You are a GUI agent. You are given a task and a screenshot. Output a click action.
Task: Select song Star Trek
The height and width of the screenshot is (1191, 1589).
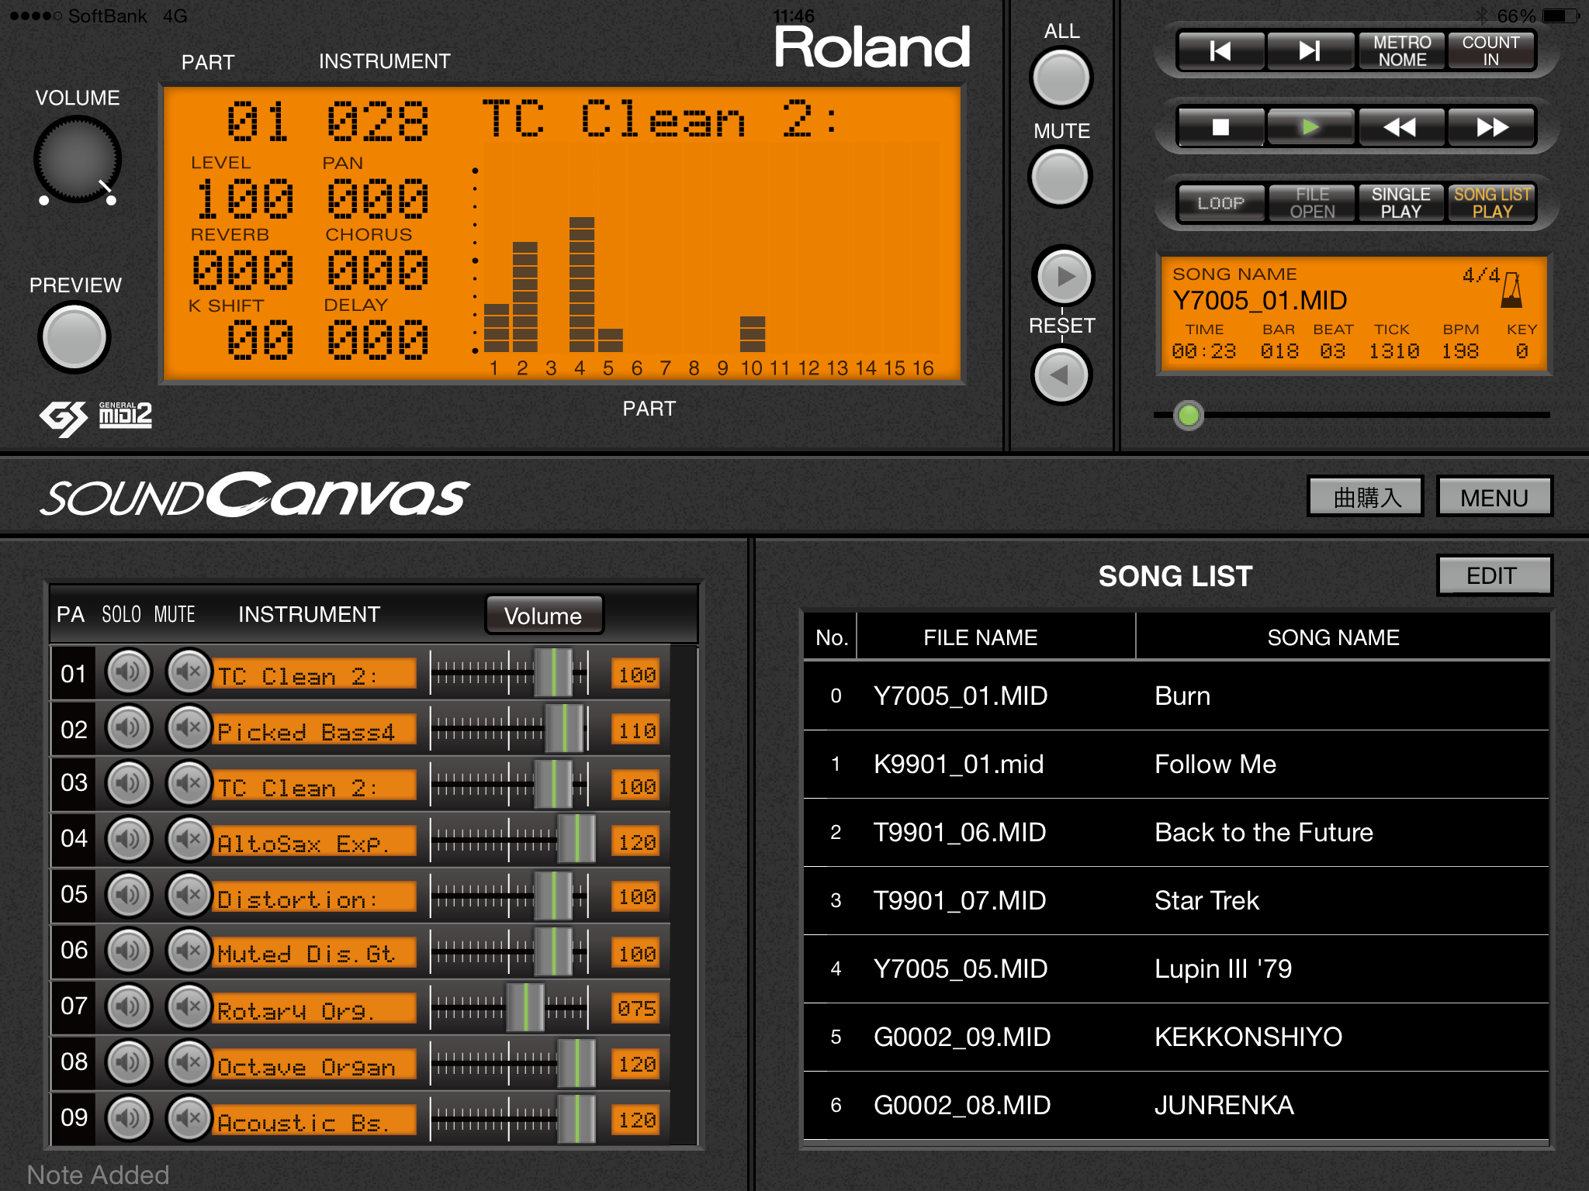(x=1176, y=900)
